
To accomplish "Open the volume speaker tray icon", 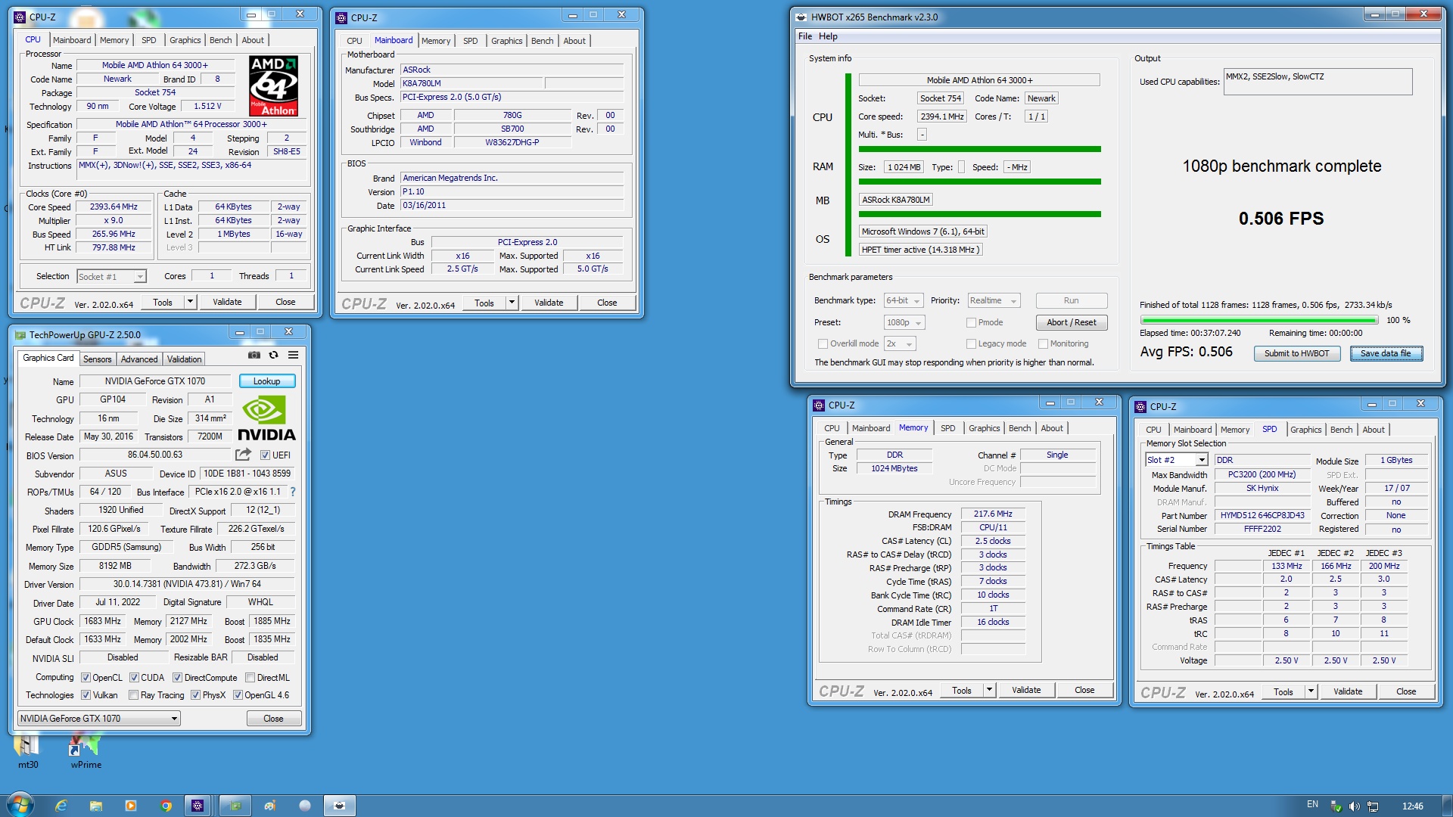I will click(1354, 806).
